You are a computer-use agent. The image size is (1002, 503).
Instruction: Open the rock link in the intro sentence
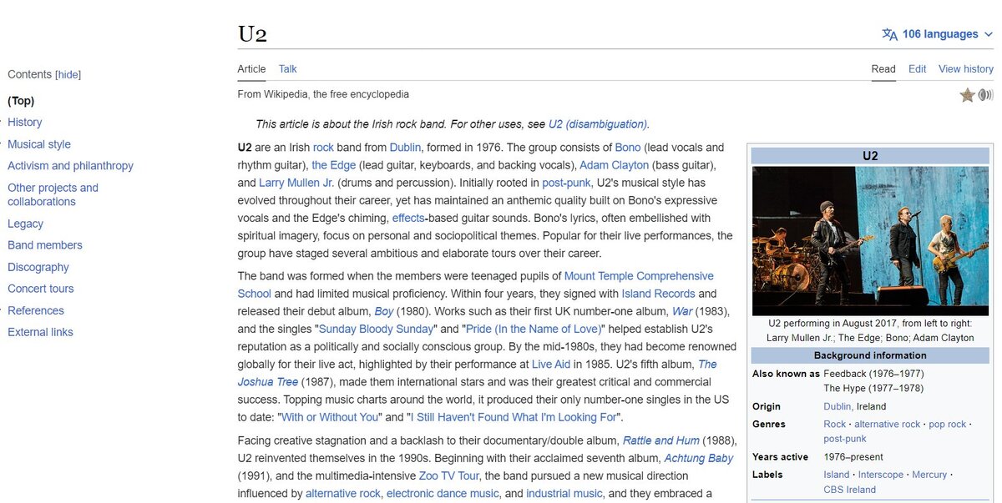pos(323,148)
